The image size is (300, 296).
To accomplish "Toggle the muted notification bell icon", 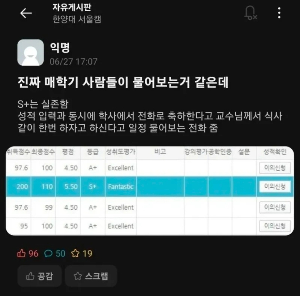I will tap(251, 13).
